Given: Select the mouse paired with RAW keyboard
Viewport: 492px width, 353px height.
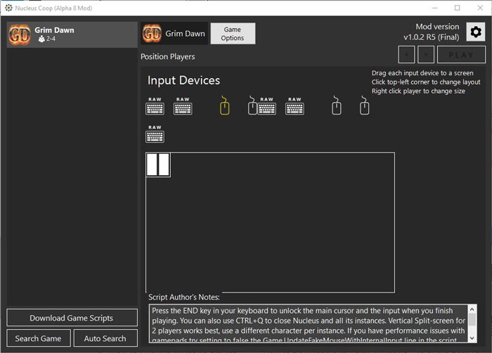Looking at the screenshot, I should (252, 105).
